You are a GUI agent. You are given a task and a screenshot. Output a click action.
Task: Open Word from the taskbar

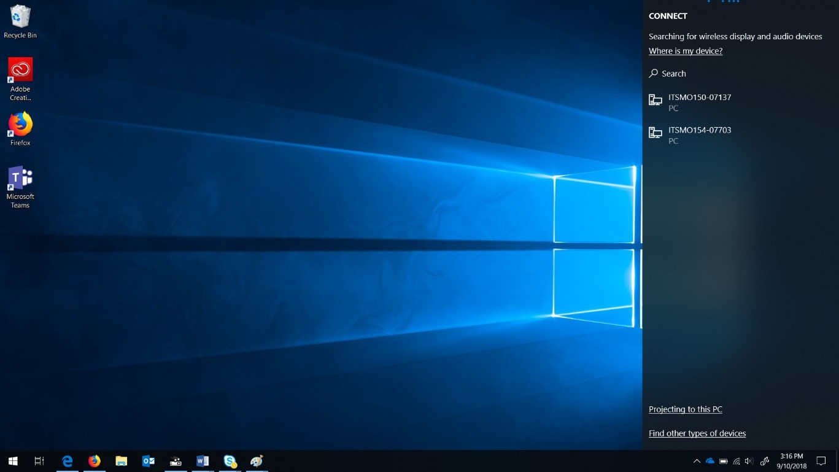click(203, 461)
